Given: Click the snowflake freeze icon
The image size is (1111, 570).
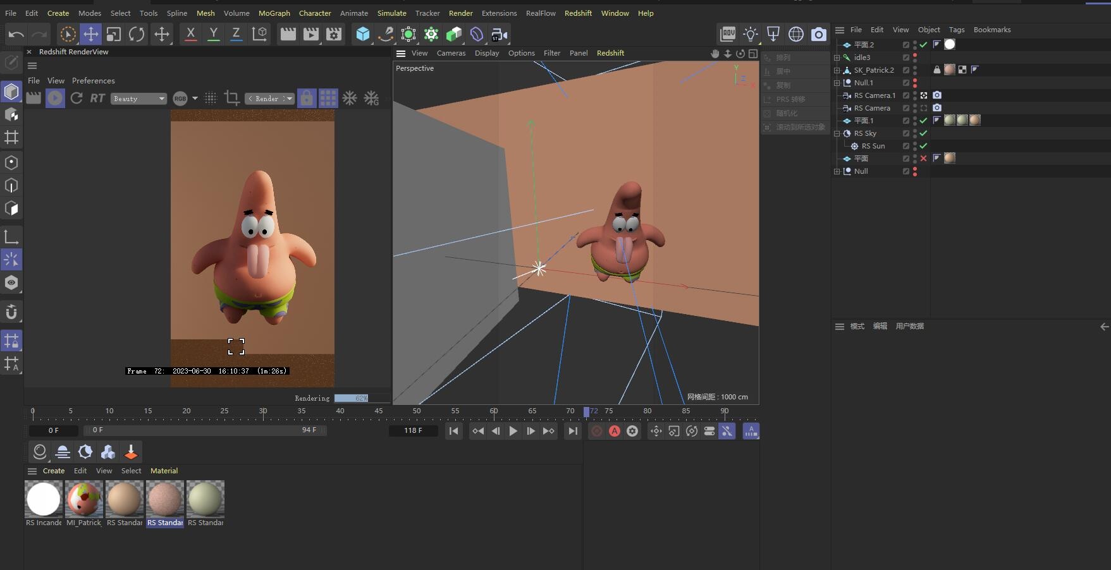Looking at the screenshot, I should pyautogui.click(x=350, y=98).
